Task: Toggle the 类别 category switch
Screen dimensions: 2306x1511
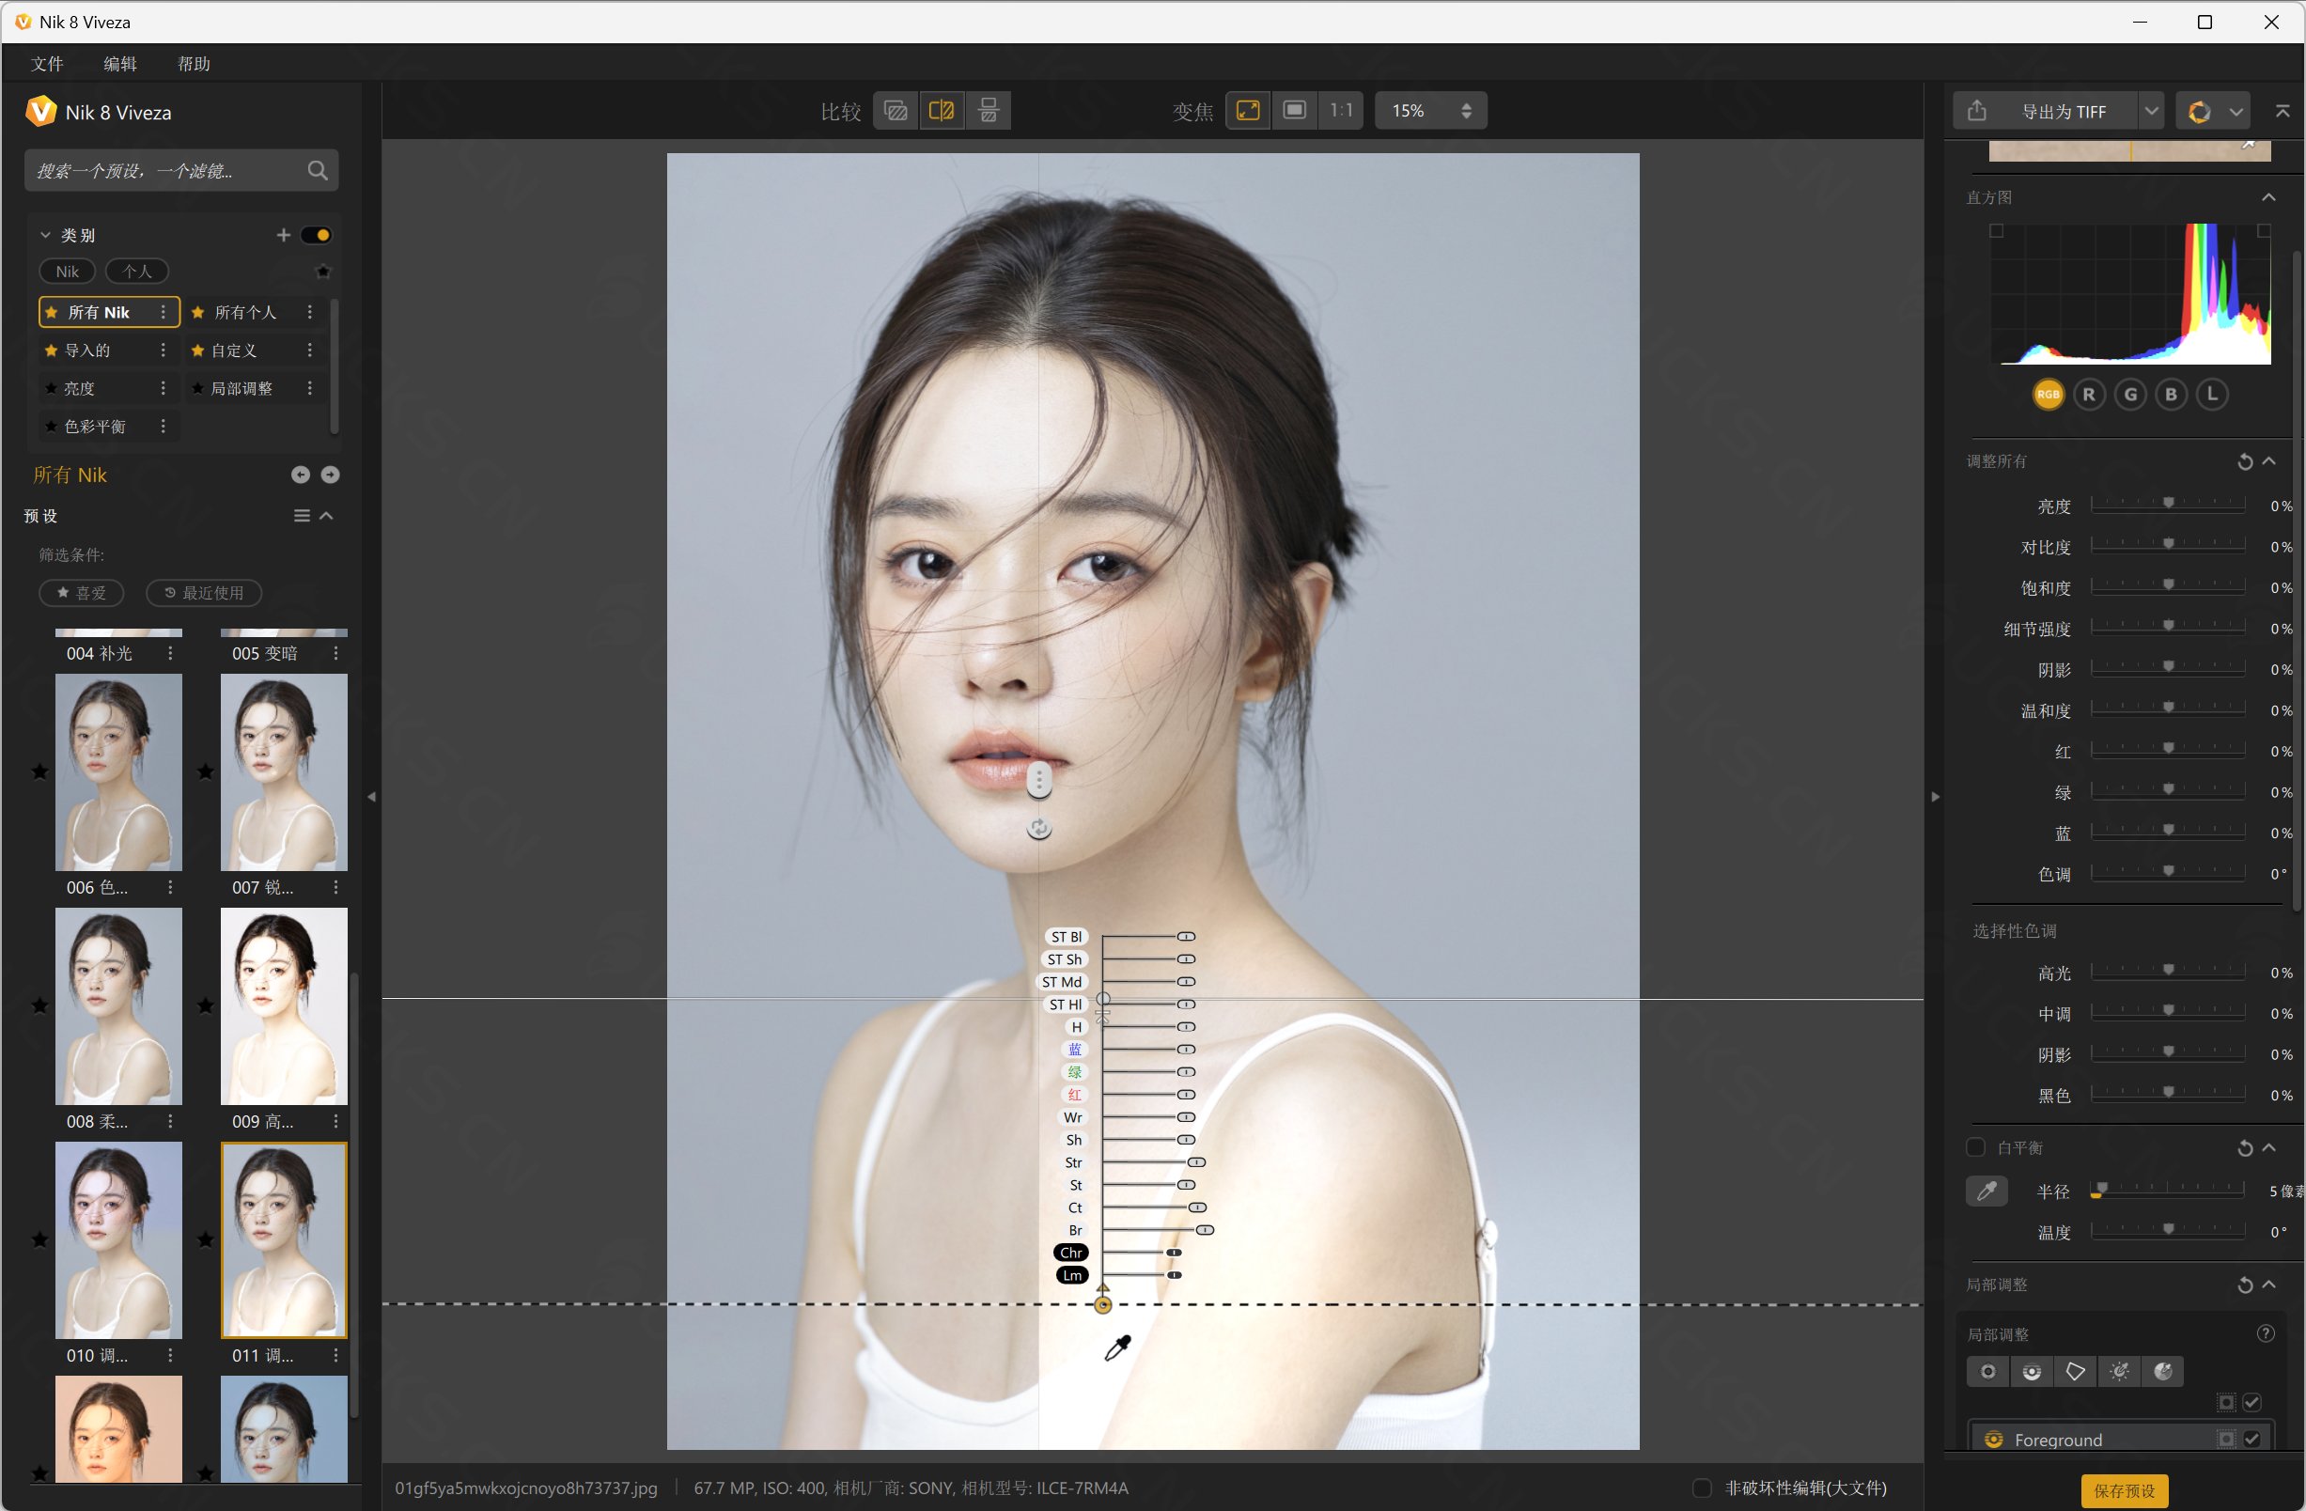Action: (316, 235)
